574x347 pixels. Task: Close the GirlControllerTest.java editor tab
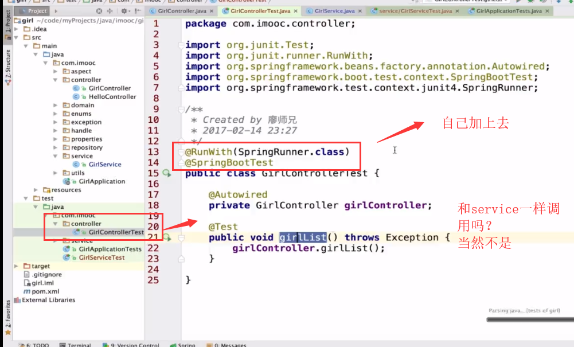[295, 11]
